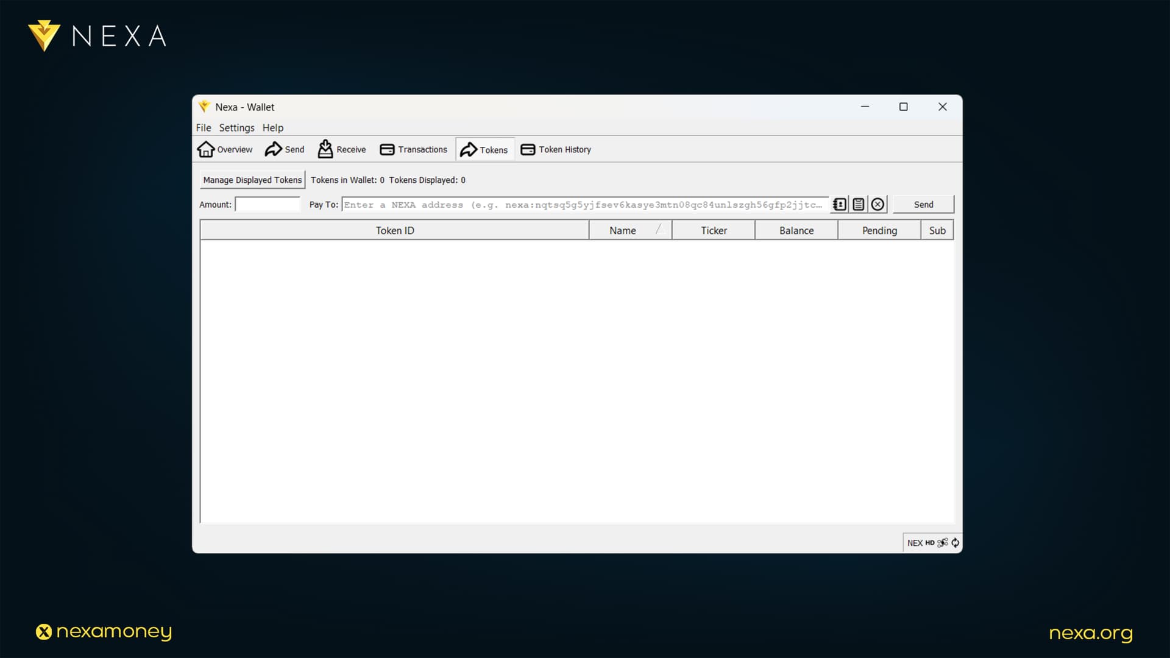Click the Nexa logo in title bar

(204, 107)
